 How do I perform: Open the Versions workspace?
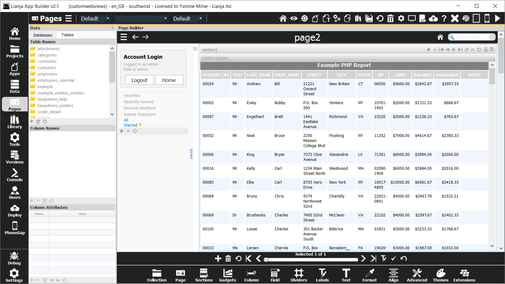coord(15,157)
